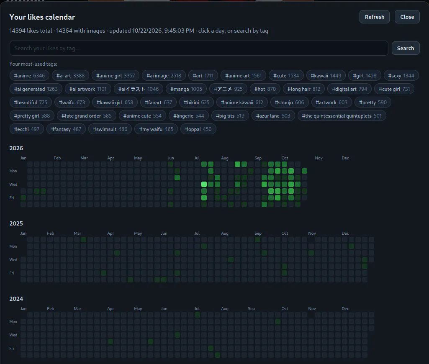Choose the #anime girl tag
The image size is (429, 364).
pyautogui.click(x=116, y=75)
